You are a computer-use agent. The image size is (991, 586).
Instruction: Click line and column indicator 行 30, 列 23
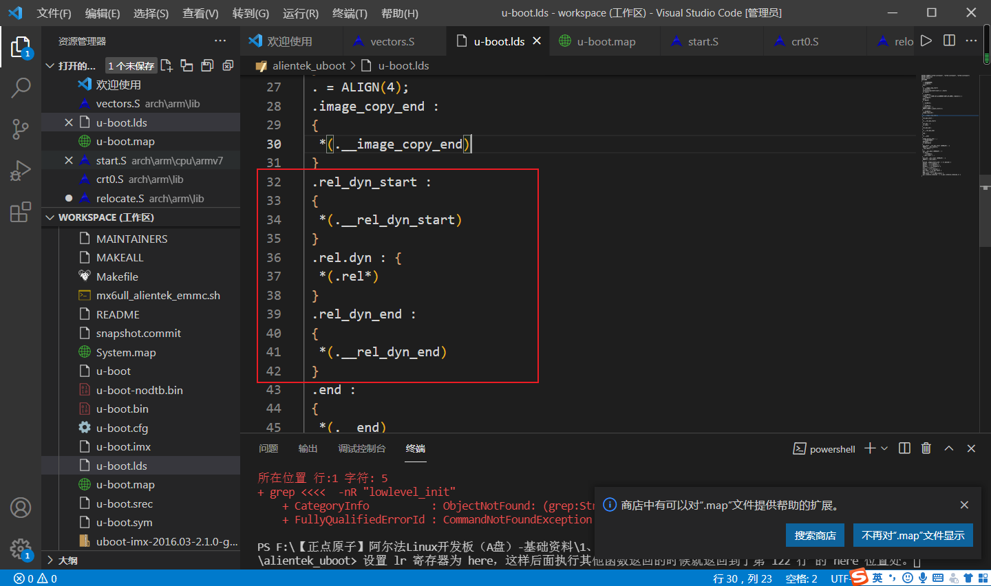[x=743, y=578]
